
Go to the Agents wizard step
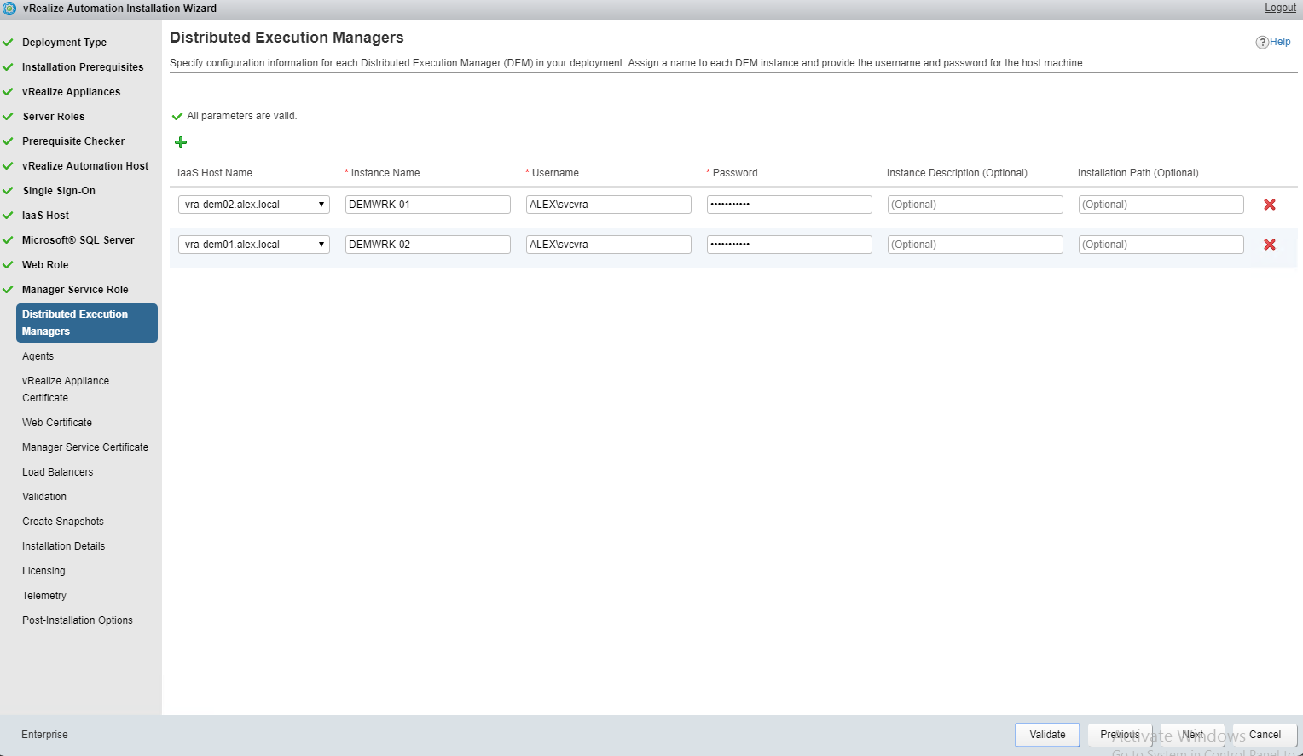[38, 356]
